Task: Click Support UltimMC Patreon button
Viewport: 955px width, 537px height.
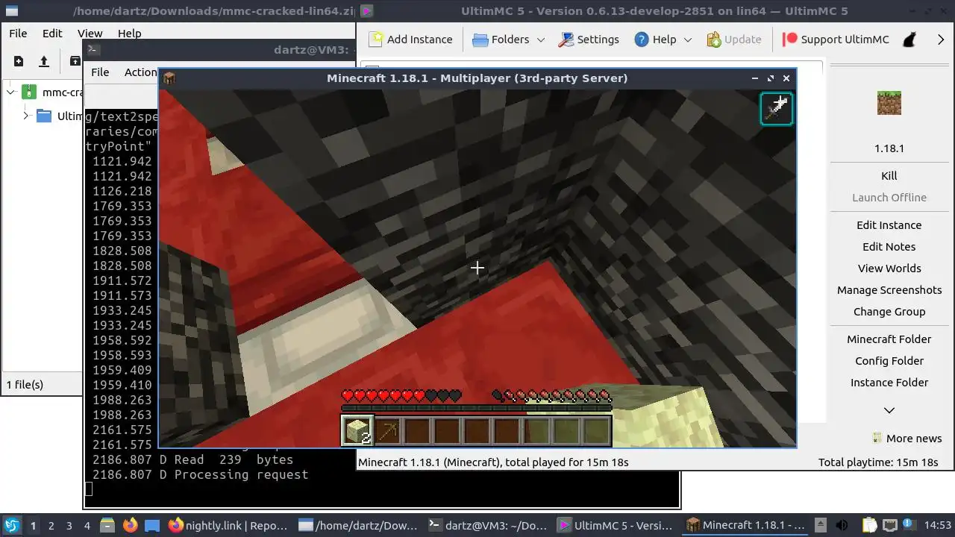Action: click(836, 40)
